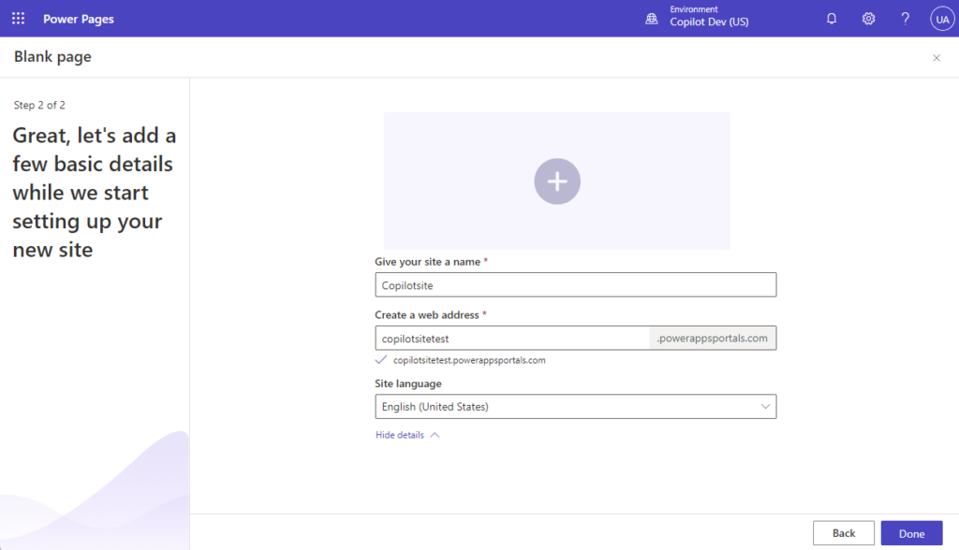Screen dimensions: 959x550
Task: Click the site preview thumbnail area
Action: pyautogui.click(x=557, y=181)
